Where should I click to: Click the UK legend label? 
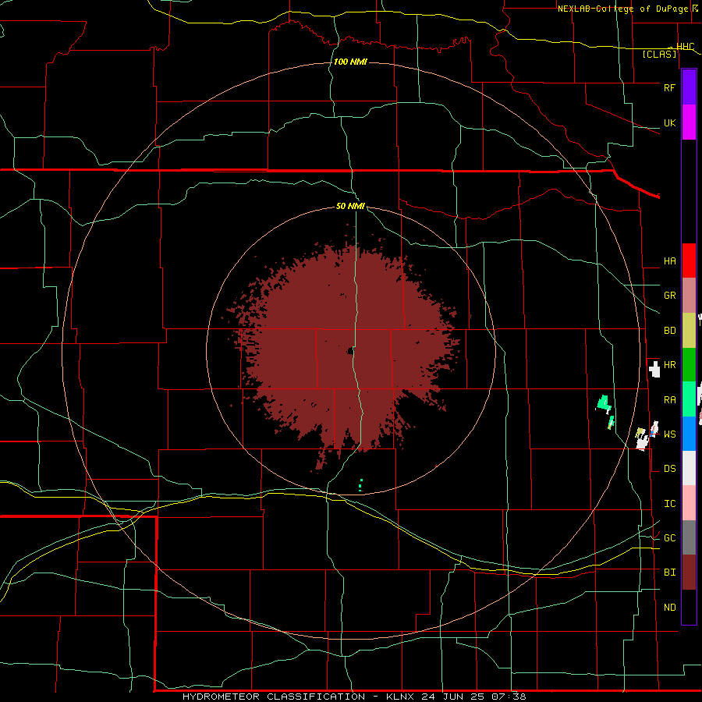[669, 122]
